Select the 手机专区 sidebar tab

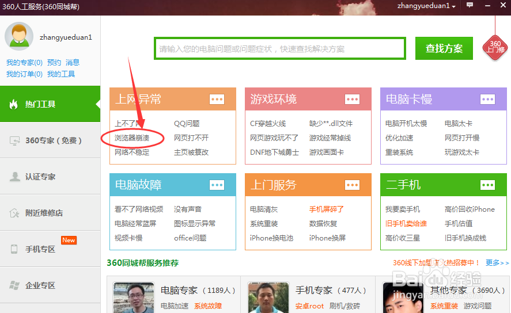[x=50, y=249]
